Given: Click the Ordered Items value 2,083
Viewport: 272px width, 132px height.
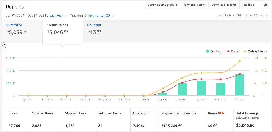Looking at the screenshot, I should point(37,125).
